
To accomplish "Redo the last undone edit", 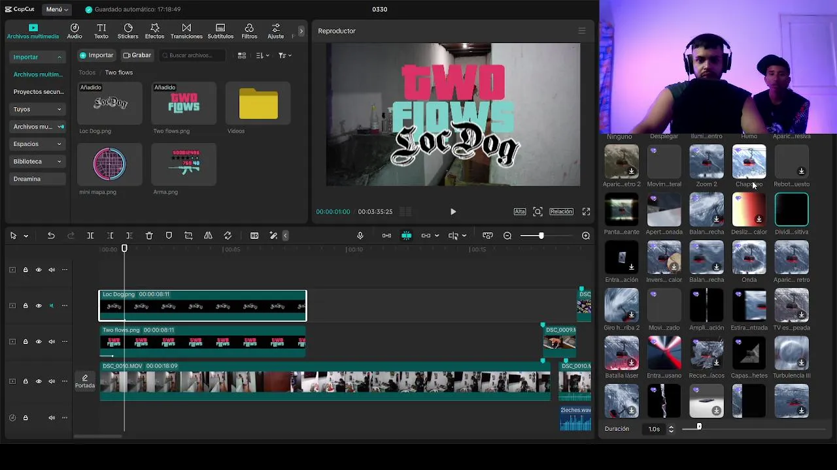I will click(71, 236).
